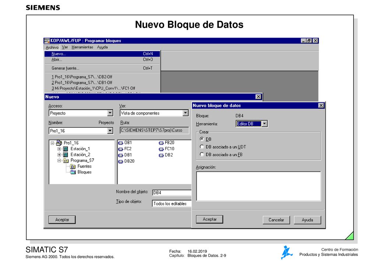Screen dimensions: 377x261
Task: Click the DB4 Bloque value text
Action: coord(239,116)
